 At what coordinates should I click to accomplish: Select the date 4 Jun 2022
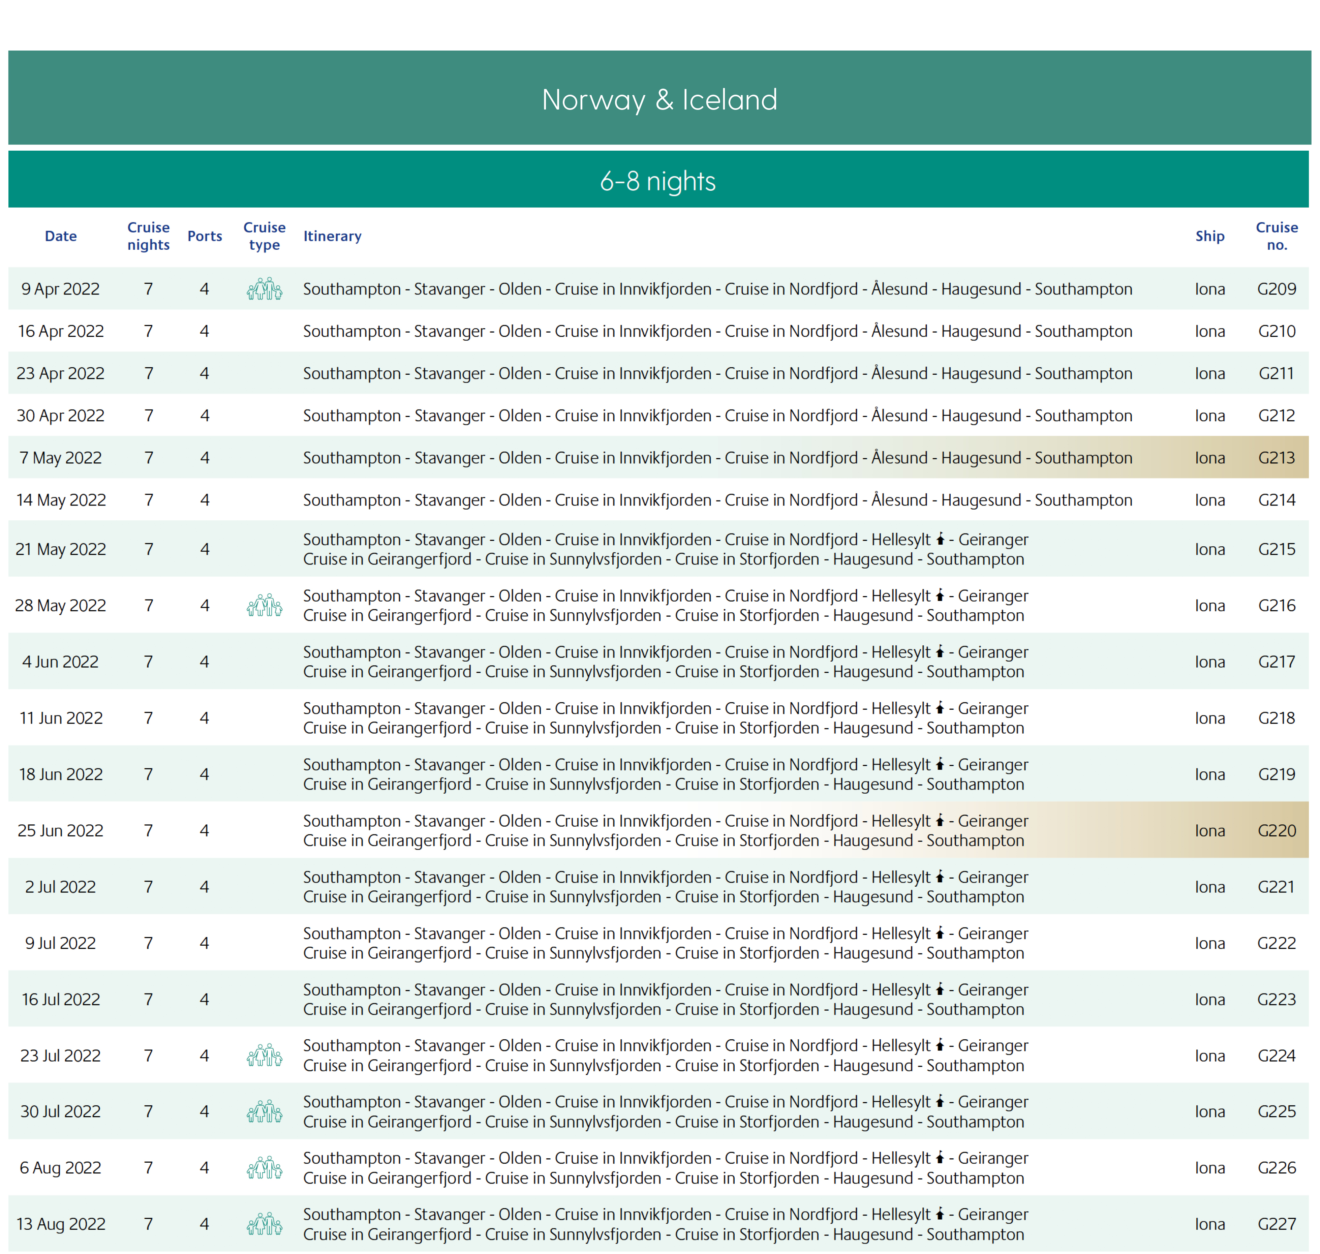pos(61,662)
